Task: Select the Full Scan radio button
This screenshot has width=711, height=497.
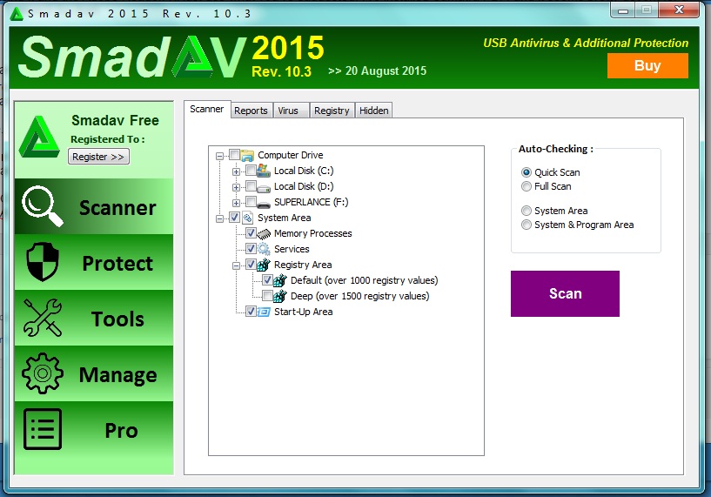Action: (x=526, y=186)
